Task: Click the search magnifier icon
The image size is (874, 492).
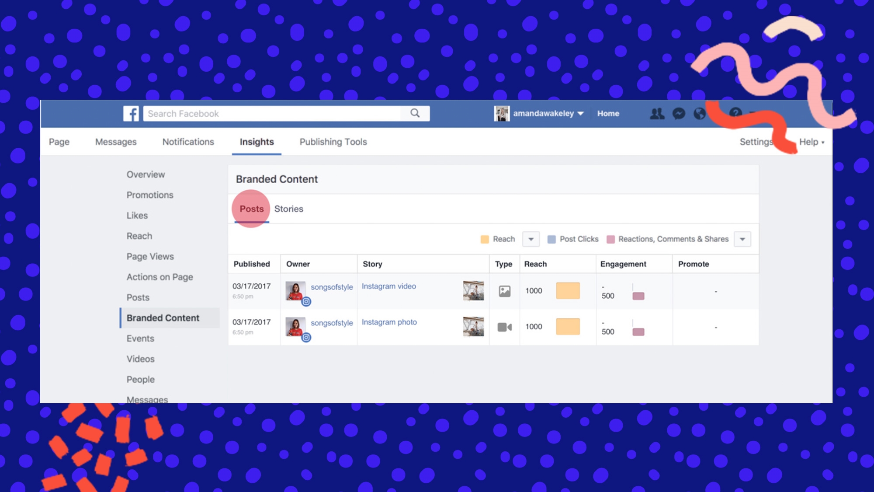Action: [x=415, y=114]
